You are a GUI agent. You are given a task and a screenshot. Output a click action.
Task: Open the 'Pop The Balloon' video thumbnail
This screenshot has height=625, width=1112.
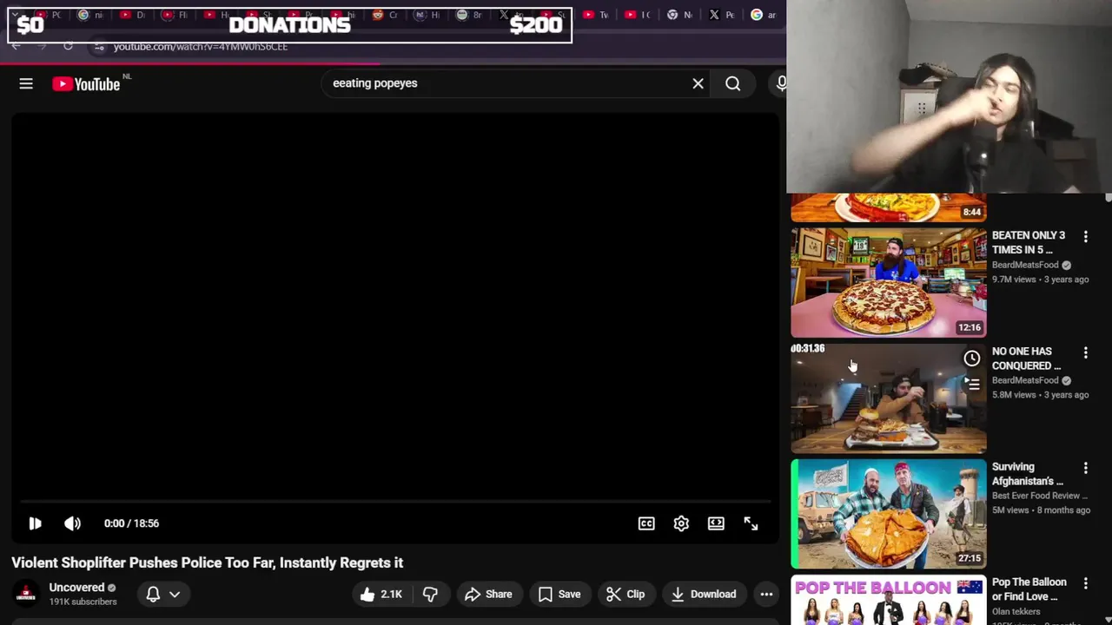coord(889,600)
